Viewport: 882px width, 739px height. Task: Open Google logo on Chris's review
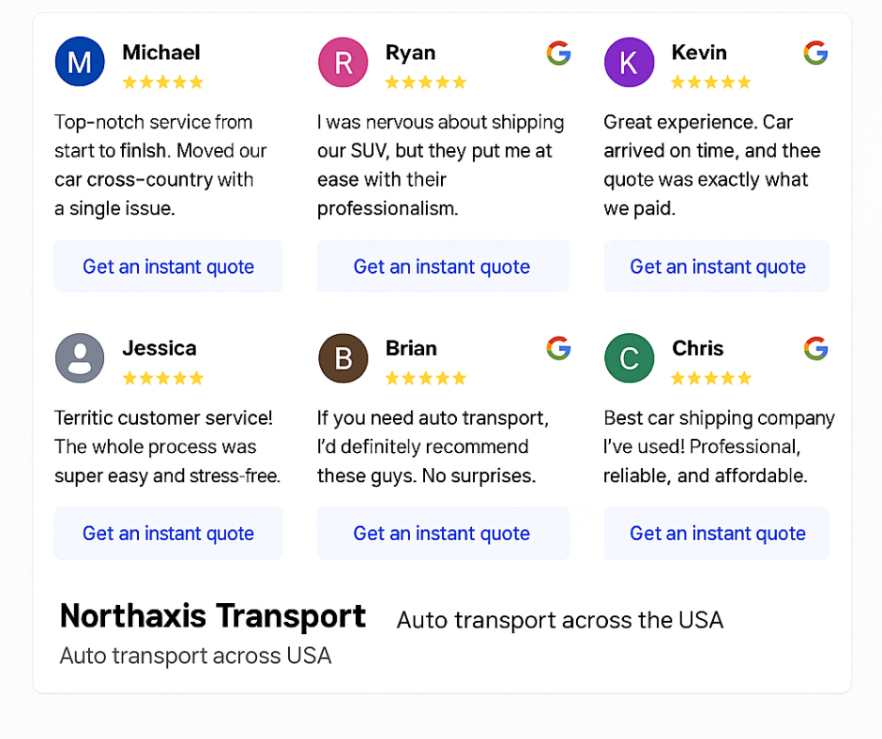(815, 348)
